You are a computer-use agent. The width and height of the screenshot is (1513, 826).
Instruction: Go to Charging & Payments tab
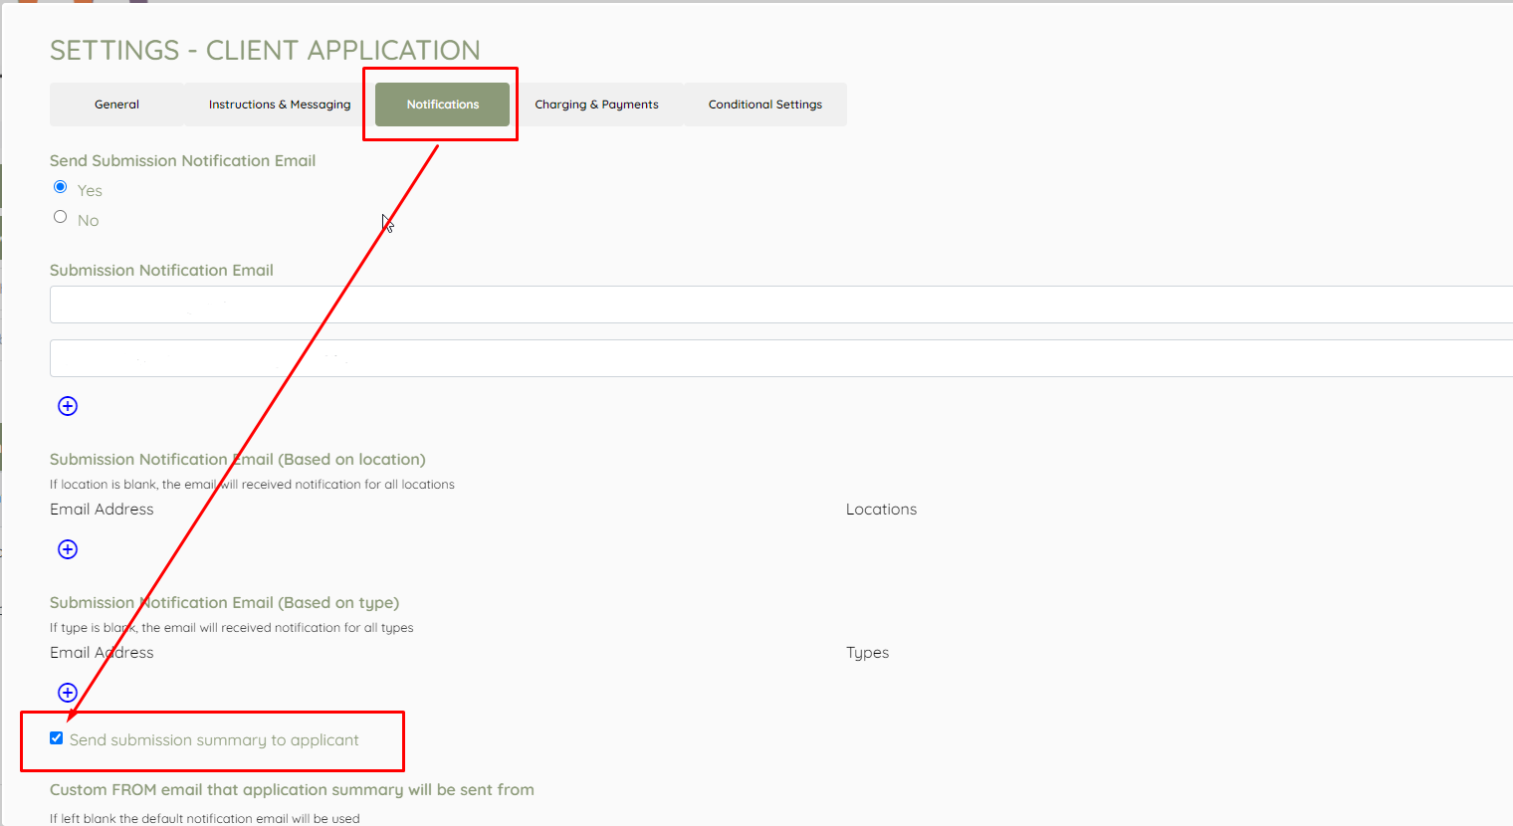596,104
